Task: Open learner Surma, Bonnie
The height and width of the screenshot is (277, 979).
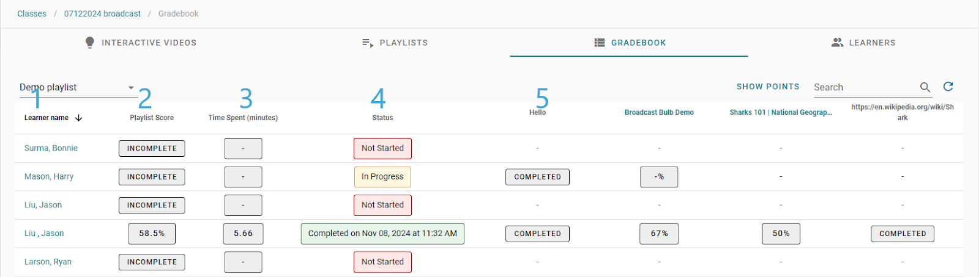Action: pos(51,148)
